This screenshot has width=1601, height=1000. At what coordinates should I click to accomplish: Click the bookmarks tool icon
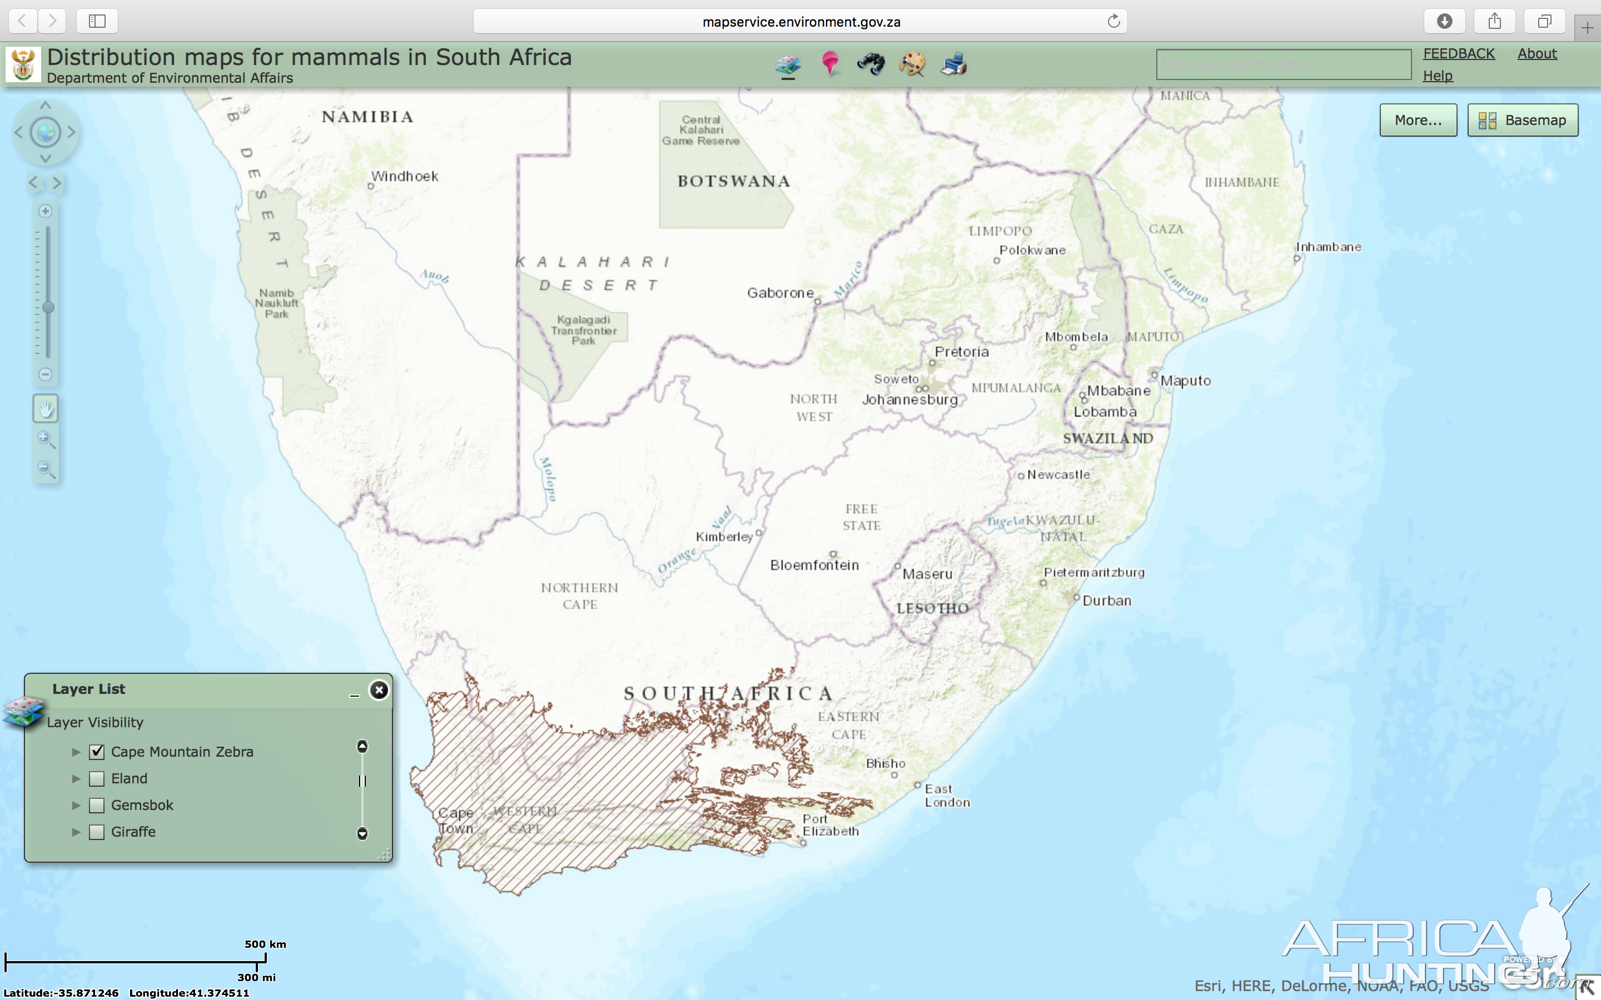(x=831, y=63)
